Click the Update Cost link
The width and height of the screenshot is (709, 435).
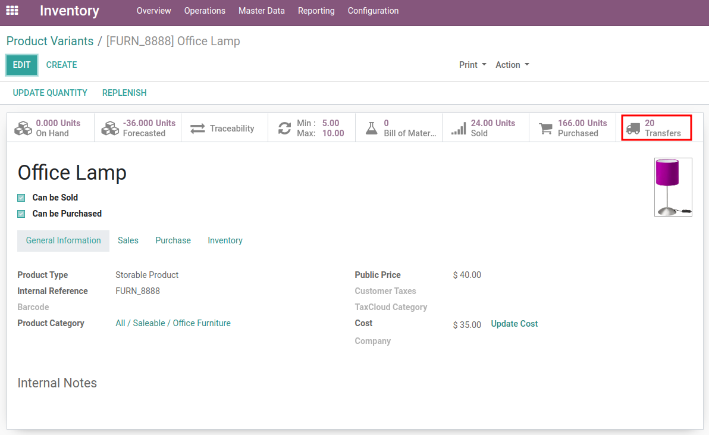(514, 324)
